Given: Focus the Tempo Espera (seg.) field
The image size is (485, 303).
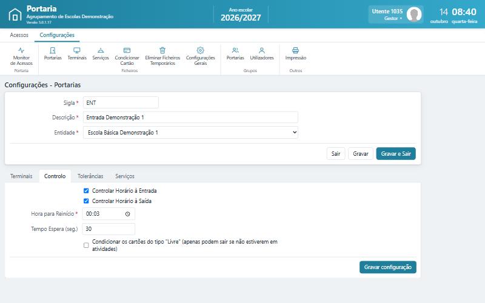Looking at the screenshot, I should [109, 229].
